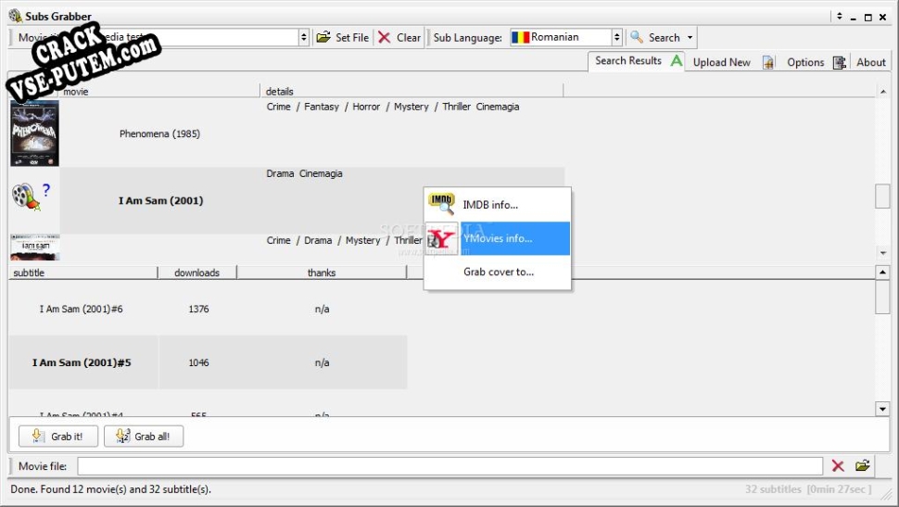Open the About tab
This screenshot has width=899, height=507.
[871, 62]
